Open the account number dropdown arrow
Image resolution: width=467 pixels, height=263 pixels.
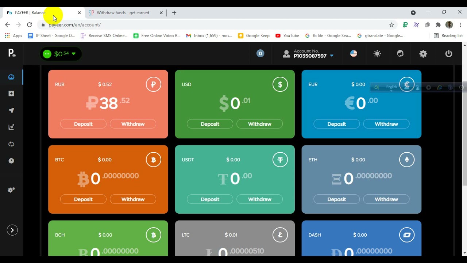332,56
